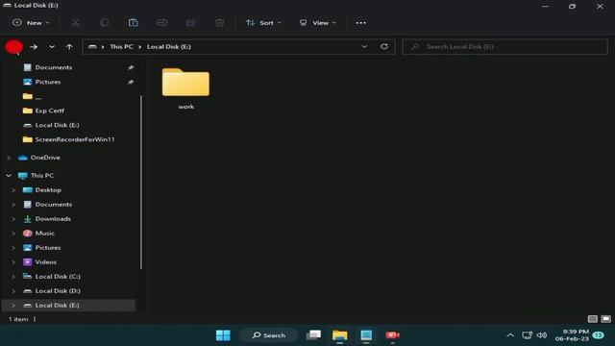
Task: Select This PC in the navigation pane
Action: point(42,176)
